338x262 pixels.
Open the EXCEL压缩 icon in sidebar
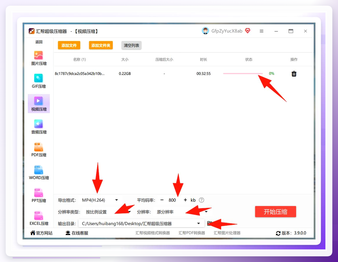(39, 215)
